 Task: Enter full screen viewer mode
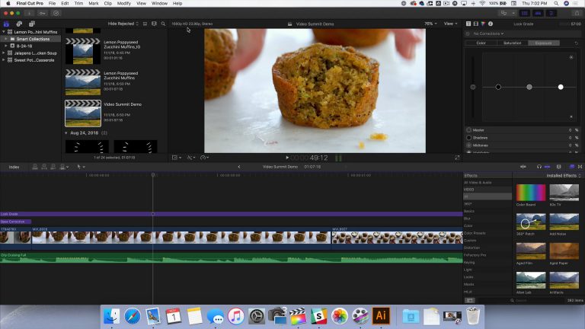click(457, 158)
